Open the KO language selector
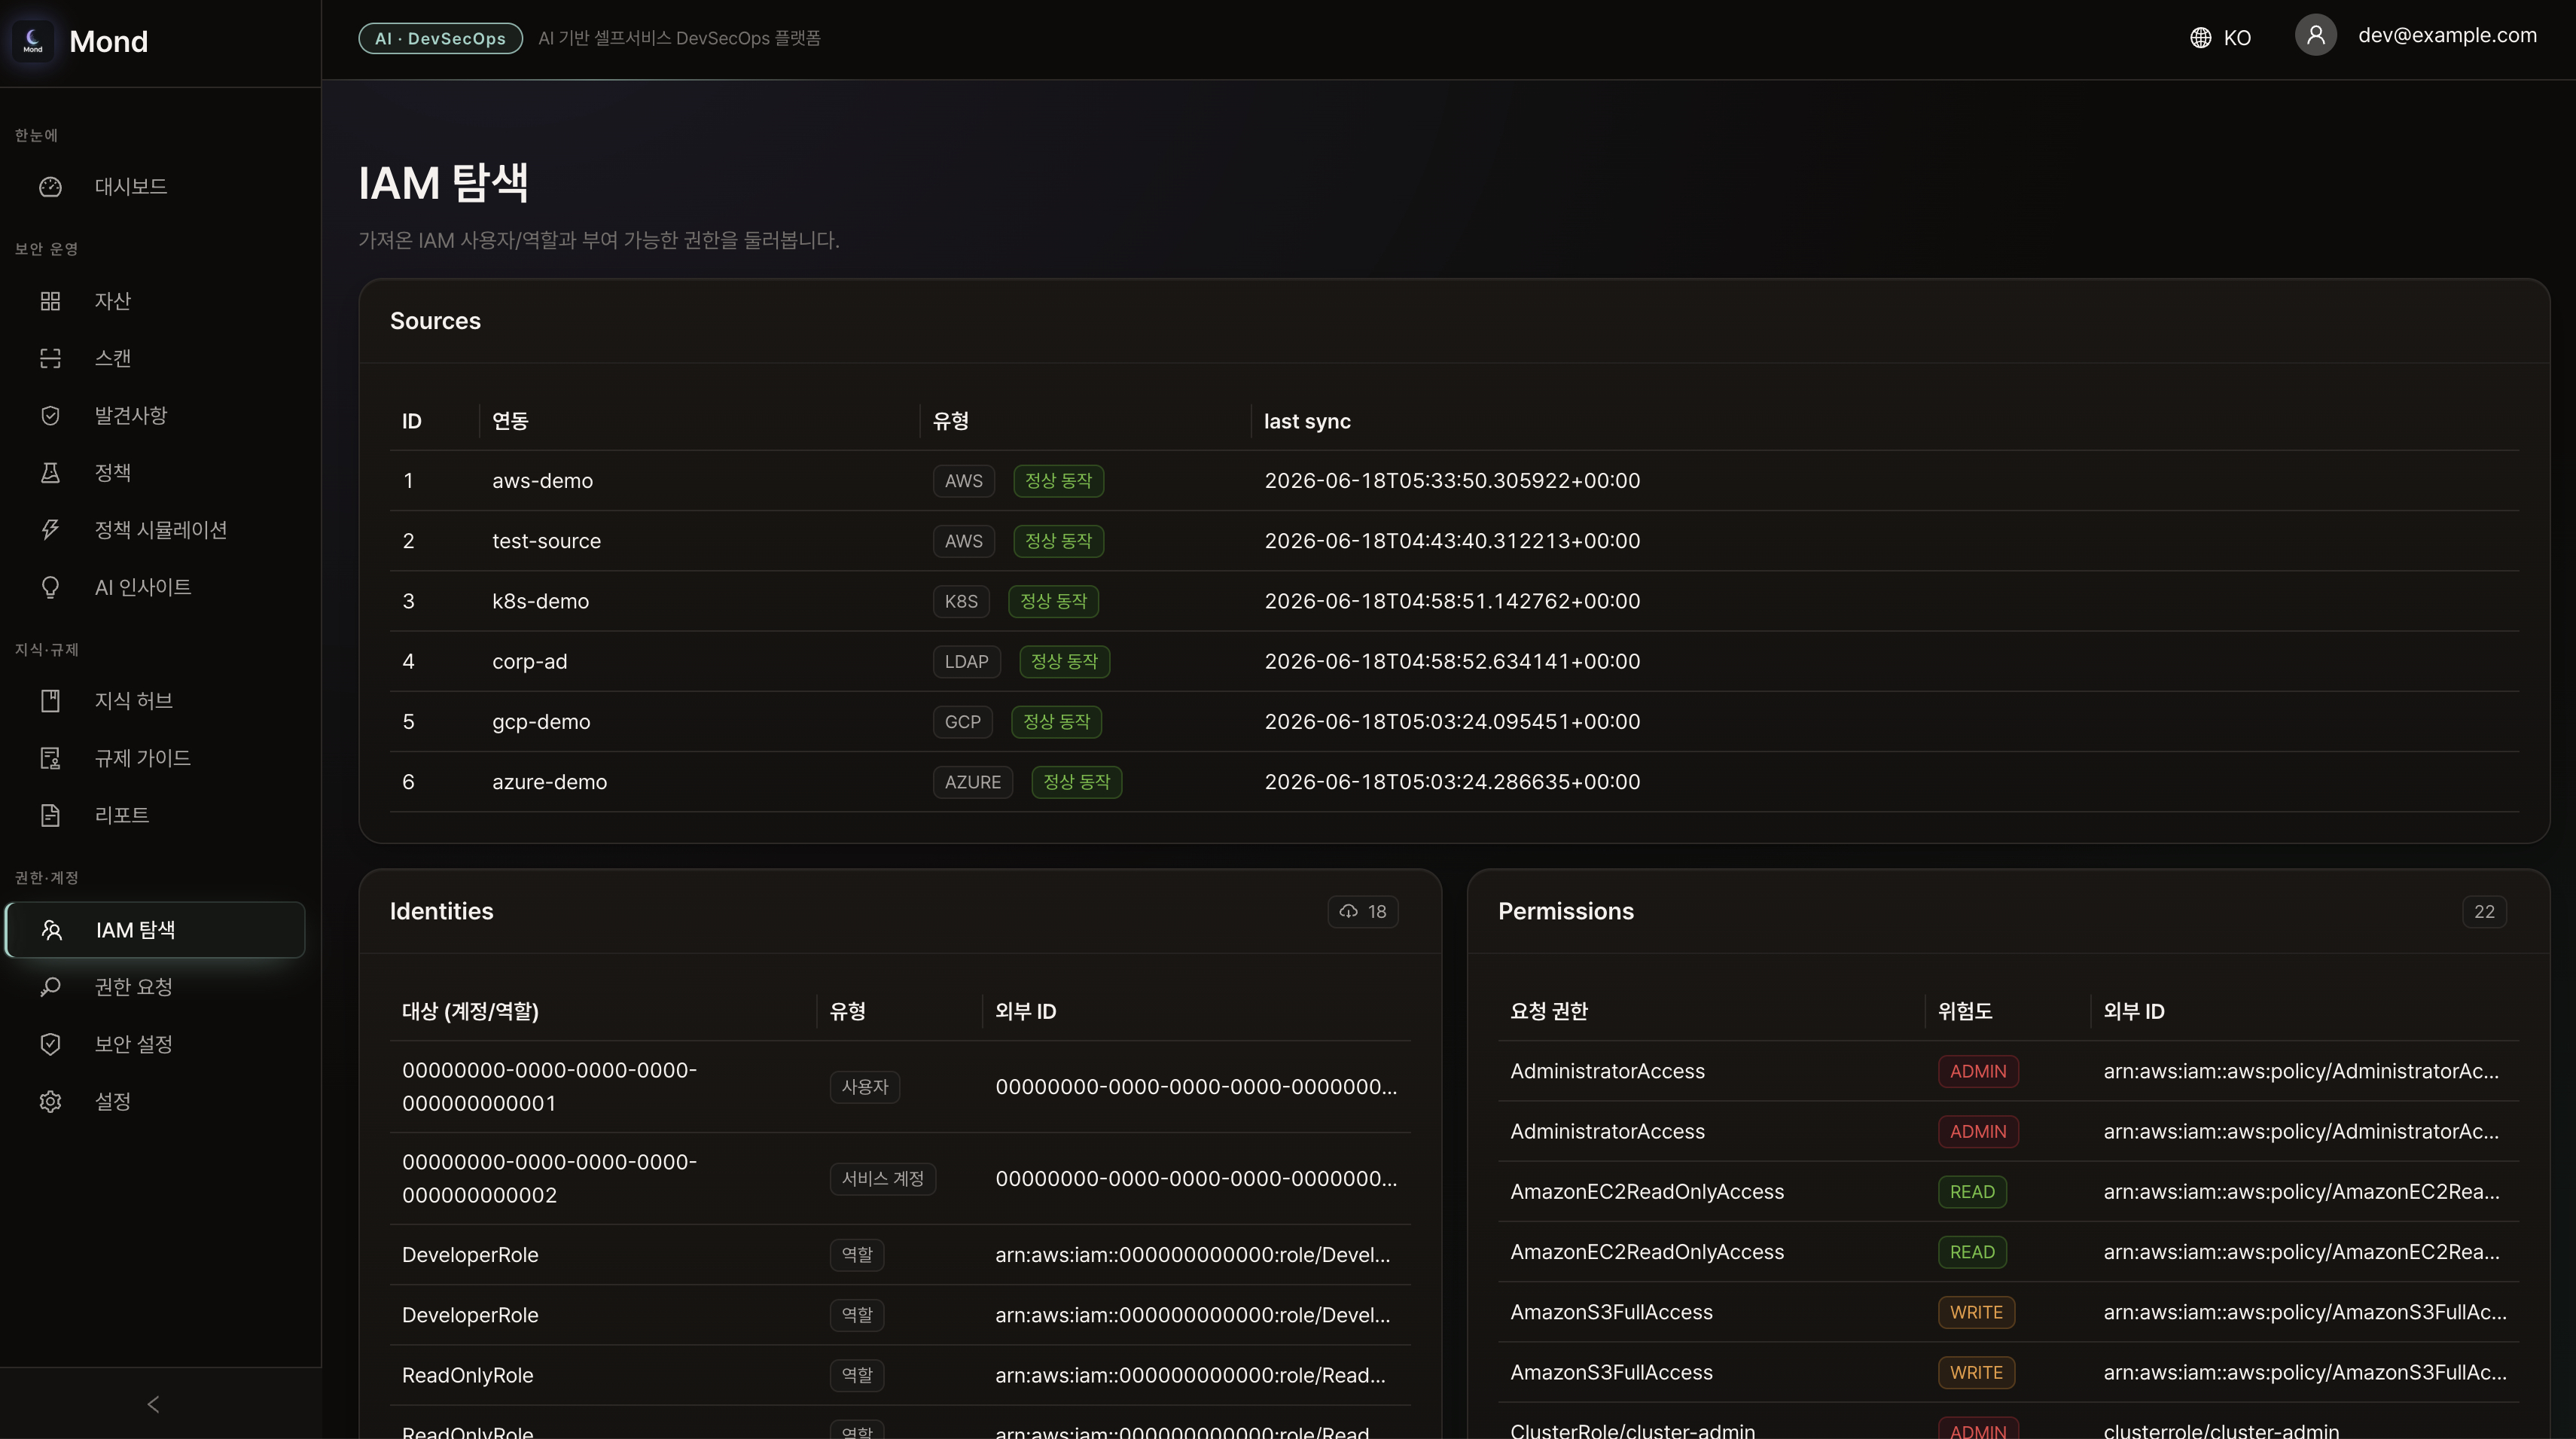This screenshot has width=2576, height=1439. pyautogui.click(x=2220, y=38)
